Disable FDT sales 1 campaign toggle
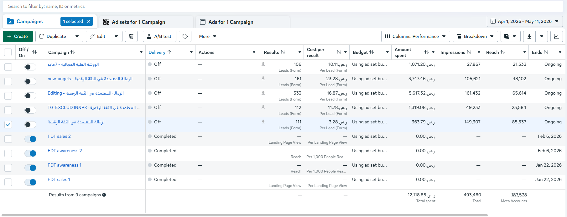The height and width of the screenshot is (217, 567). coord(30,182)
